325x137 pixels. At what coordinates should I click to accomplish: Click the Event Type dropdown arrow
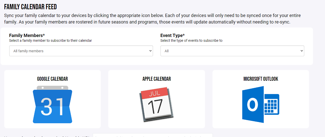tap(301, 51)
